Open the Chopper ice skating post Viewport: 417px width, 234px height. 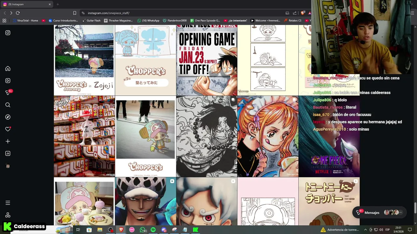coord(146,136)
